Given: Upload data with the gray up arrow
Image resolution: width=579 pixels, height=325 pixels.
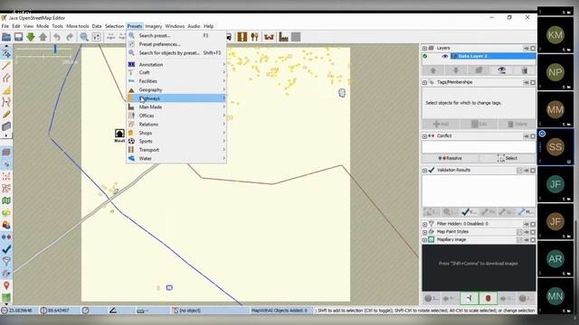Looking at the screenshot, I should click(43, 37).
